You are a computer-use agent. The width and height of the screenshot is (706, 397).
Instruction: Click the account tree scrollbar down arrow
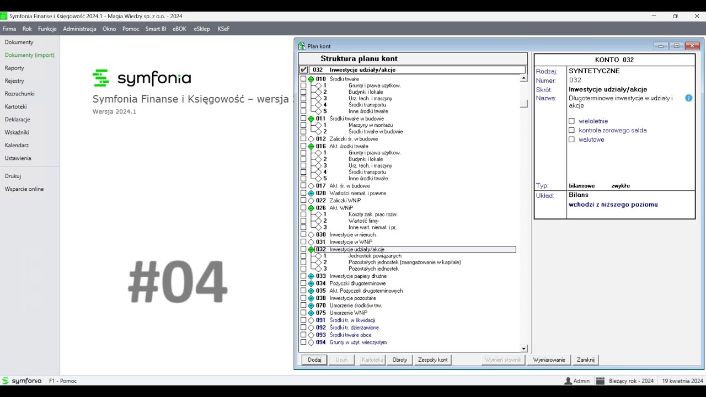(524, 348)
